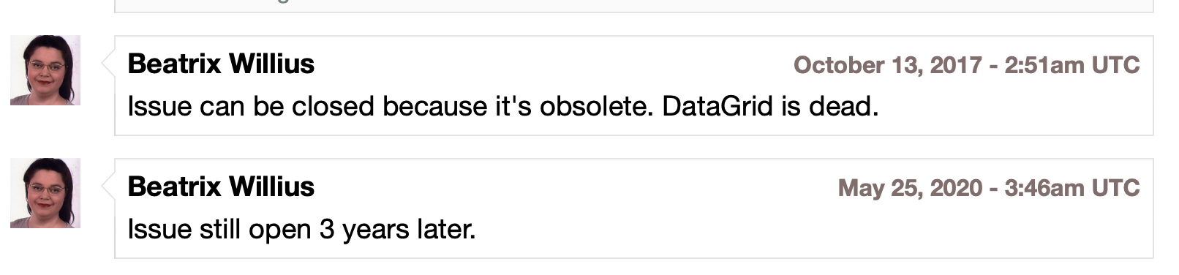Click Beatrix Willius avatar on May 2020 comment
Screen dimensions: 1179x275
click(45, 193)
